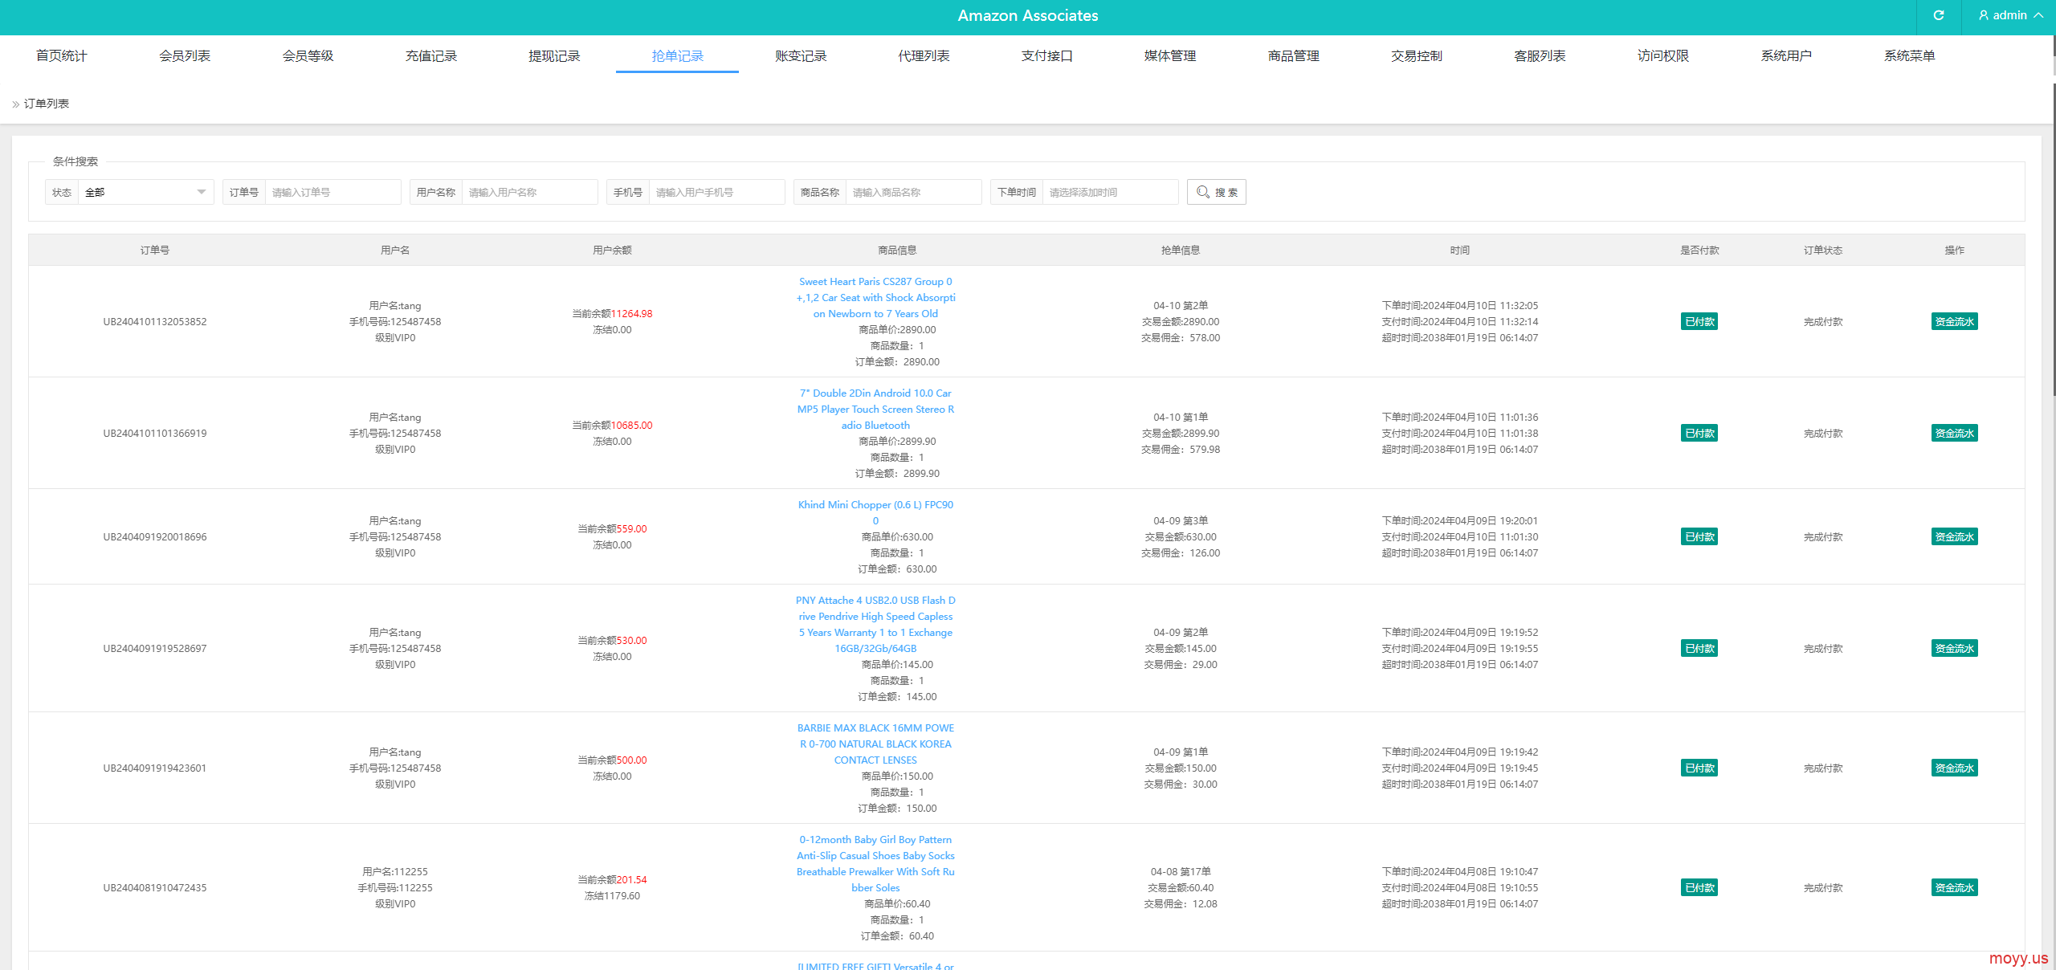The image size is (2056, 970).
Task: Focus the 用户名称 input field
Action: pos(529,192)
